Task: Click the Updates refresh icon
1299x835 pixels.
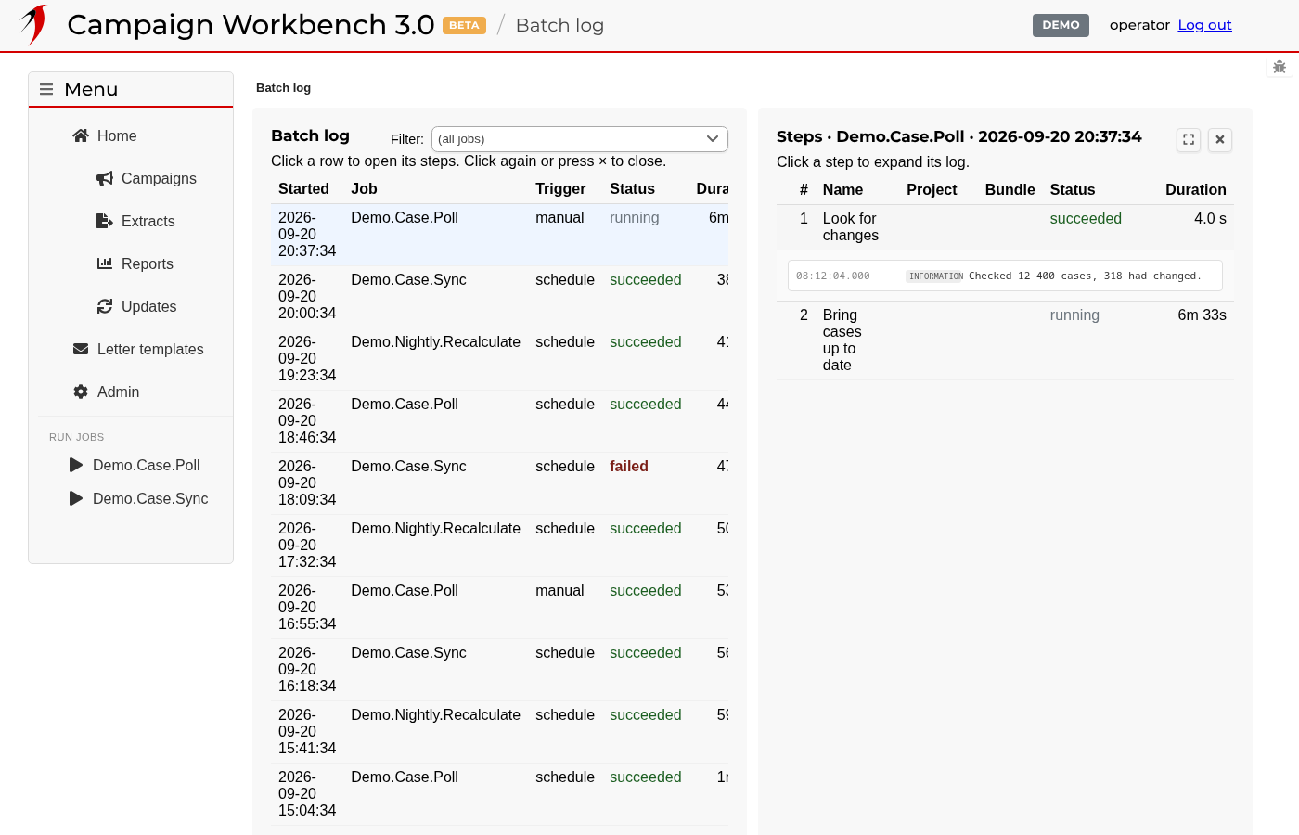Action: tap(105, 306)
